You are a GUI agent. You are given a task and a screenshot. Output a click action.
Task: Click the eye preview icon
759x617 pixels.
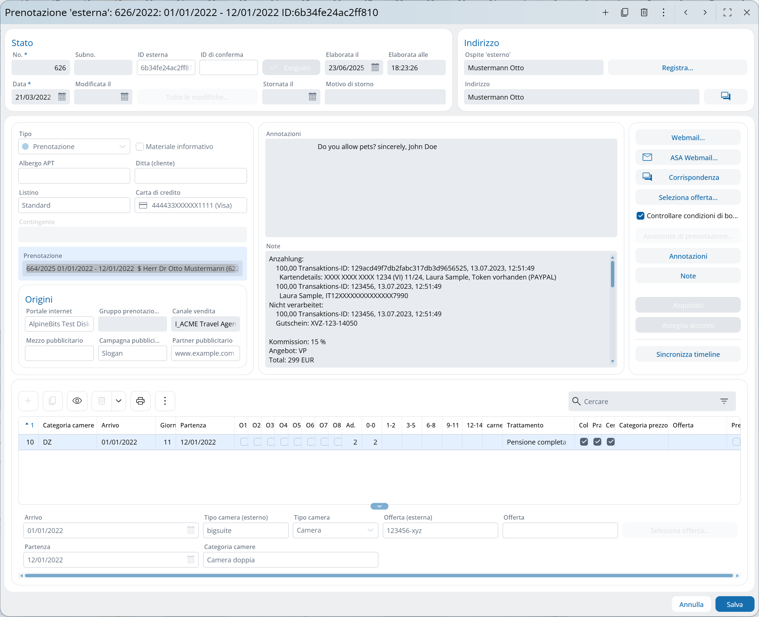[x=77, y=401]
